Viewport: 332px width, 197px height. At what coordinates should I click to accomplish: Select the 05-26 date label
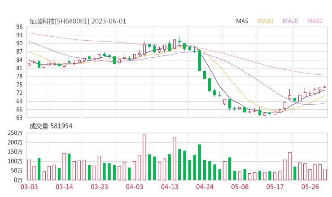tap(310, 187)
